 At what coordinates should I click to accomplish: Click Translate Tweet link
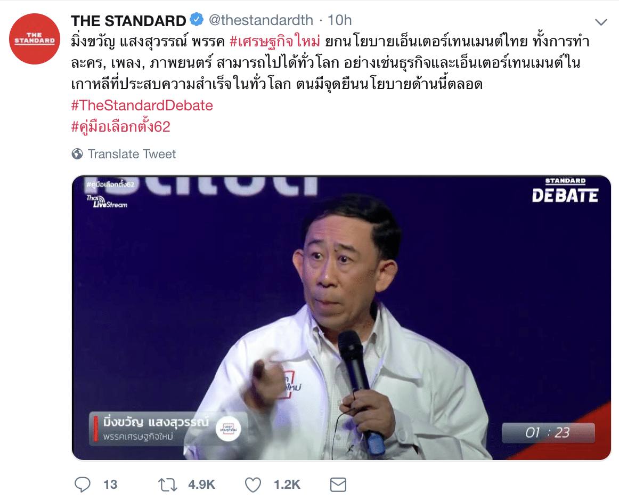point(132,154)
